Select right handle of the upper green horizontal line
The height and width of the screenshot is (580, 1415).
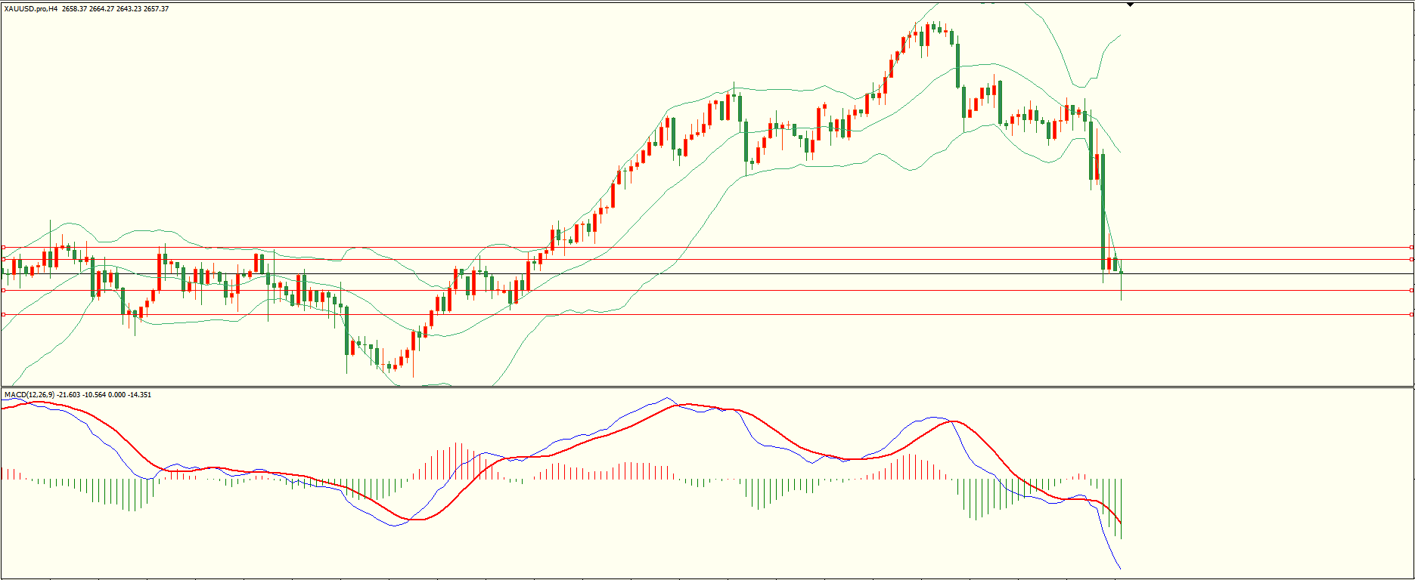[x=1411, y=247]
